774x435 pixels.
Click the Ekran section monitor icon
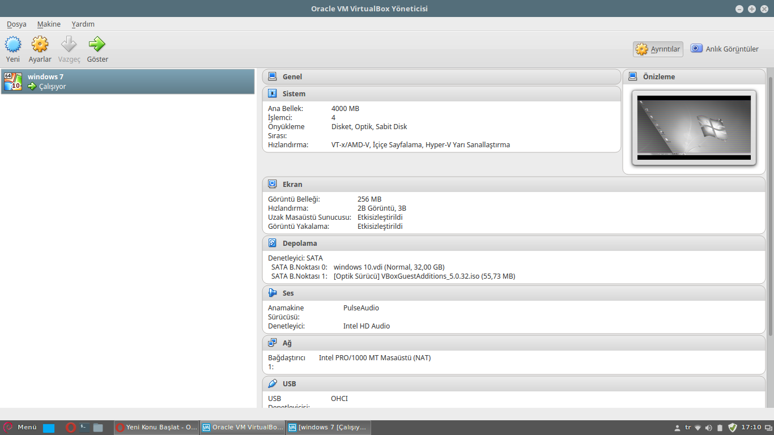pyautogui.click(x=273, y=184)
